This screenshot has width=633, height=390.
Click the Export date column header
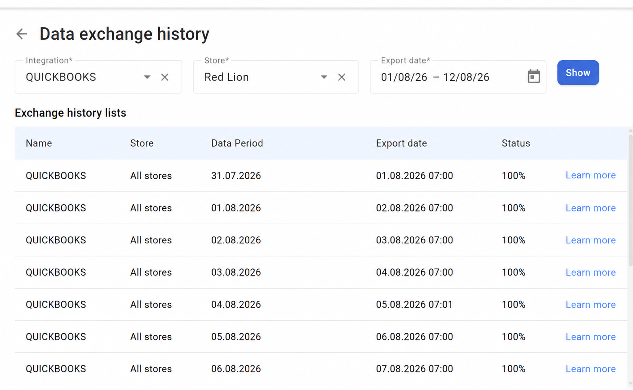401,143
